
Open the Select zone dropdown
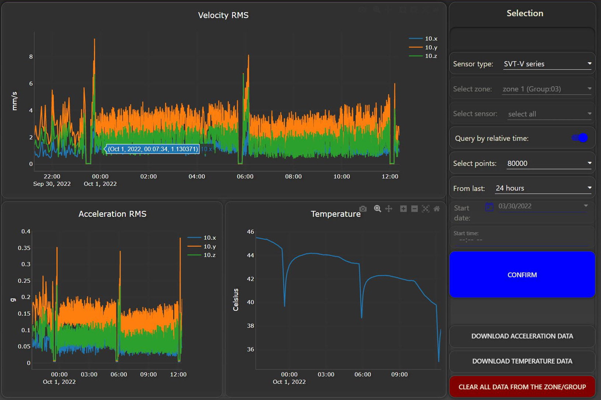(547, 89)
